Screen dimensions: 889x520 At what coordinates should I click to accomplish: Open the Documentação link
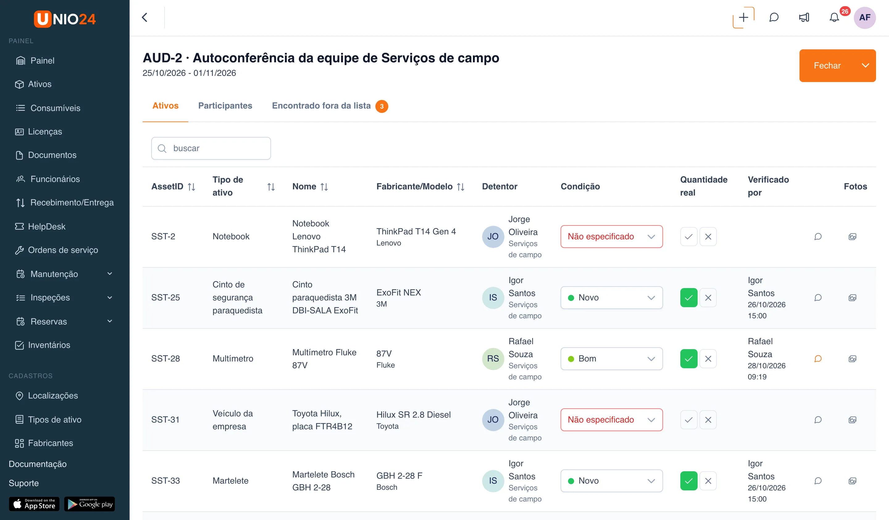[x=37, y=464]
